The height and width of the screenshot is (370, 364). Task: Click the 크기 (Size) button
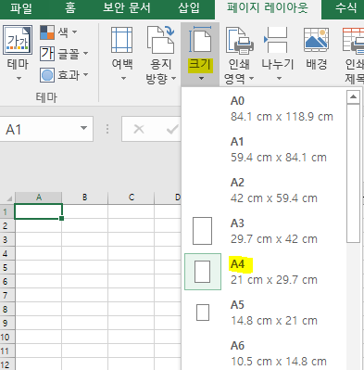200,55
